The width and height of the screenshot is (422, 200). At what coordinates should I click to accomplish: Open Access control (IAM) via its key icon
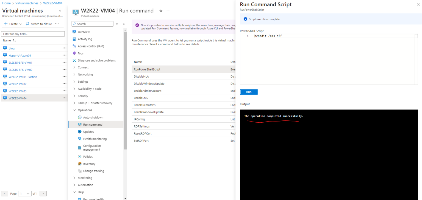pos(74,46)
